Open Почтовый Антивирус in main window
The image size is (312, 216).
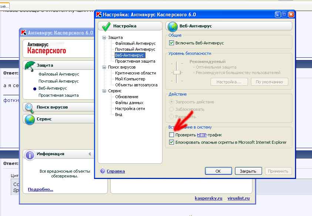(x=58, y=81)
